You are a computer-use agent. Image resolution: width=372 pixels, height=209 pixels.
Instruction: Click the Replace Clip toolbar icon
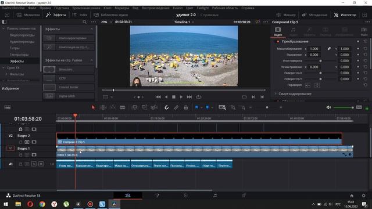click(154, 107)
